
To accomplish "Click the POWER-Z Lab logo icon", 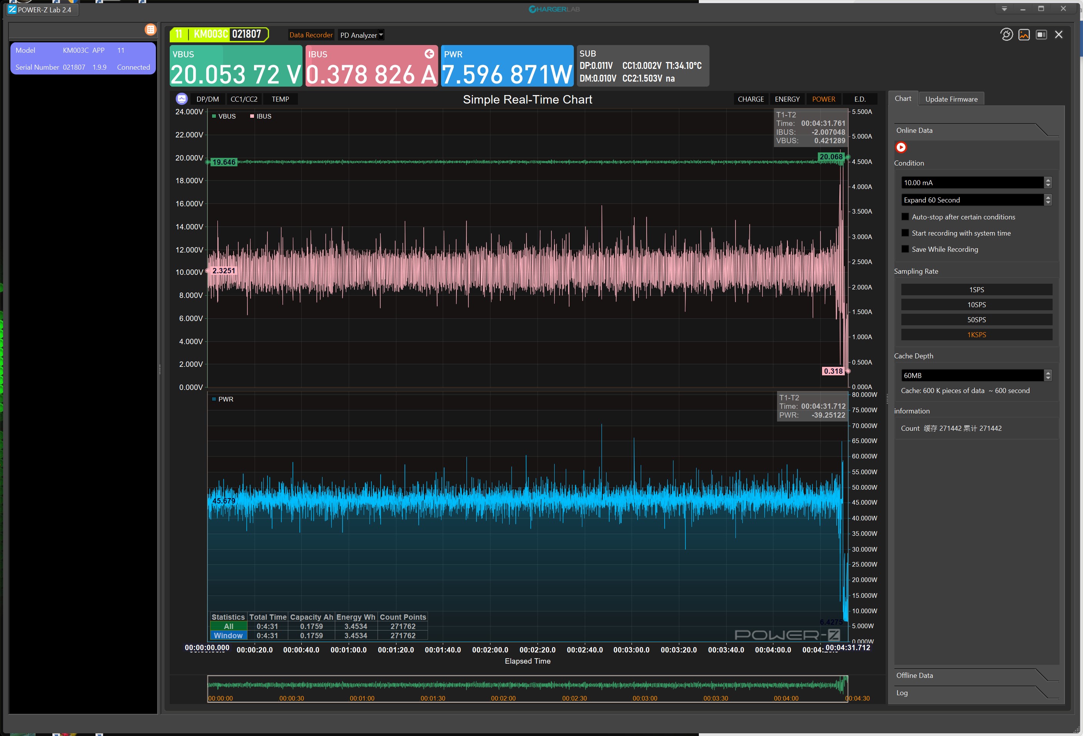I will (12, 9).
